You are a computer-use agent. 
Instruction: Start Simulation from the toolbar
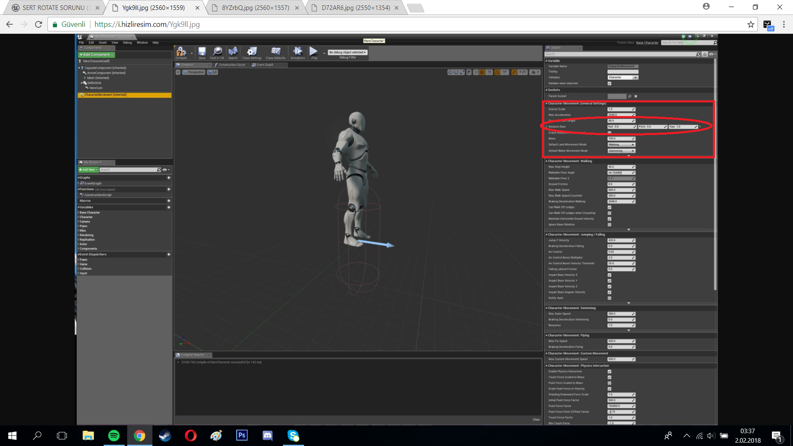point(297,52)
